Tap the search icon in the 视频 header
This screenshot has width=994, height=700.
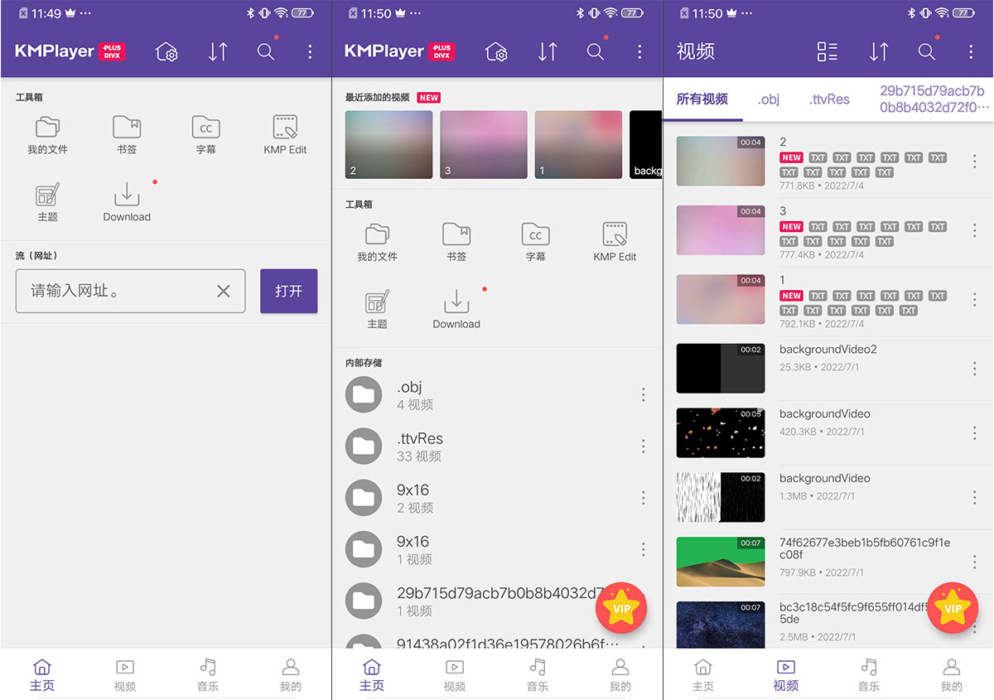click(926, 51)
